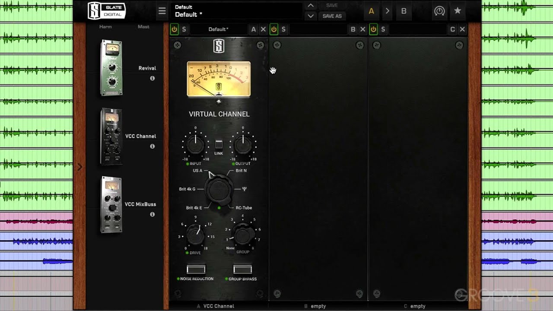The image size is (553, 311).
Task: Click the GROUP selector knob
Action: click(x=243, y=235)
